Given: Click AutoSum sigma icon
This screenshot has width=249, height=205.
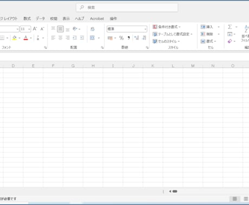Looking at the screenshot, I should (x=230, y=27).
